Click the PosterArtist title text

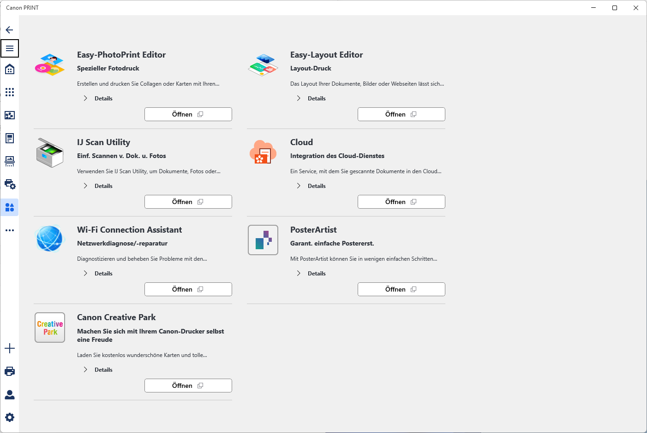tap(314, 230)
